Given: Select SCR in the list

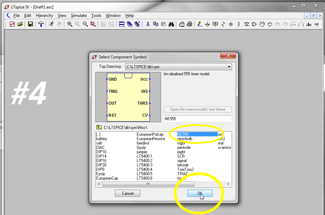Looking at the screenshot, I should click(181, 156).
